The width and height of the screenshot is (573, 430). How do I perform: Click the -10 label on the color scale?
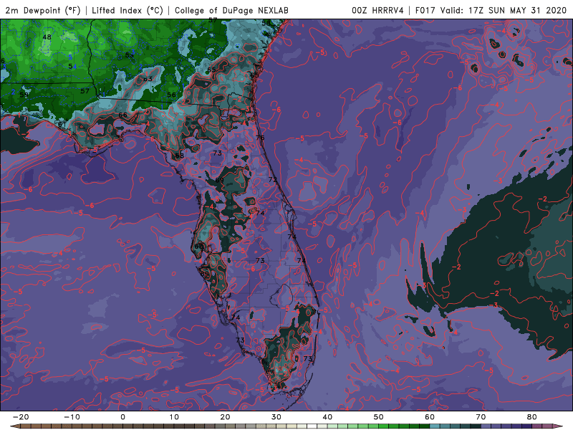(72, 417)
